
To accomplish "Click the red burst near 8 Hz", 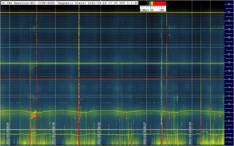I will (34, 115).
